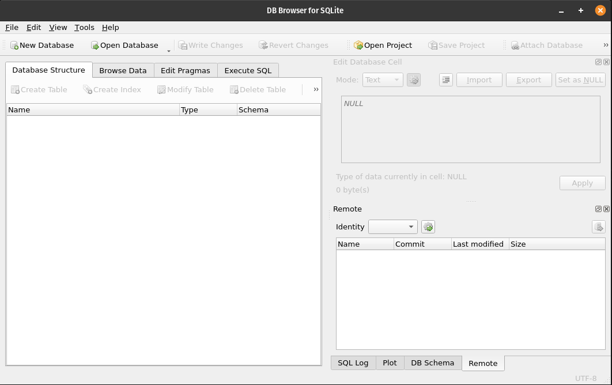Click the auto-format indent icon left of Import

[x=445, y=80]
